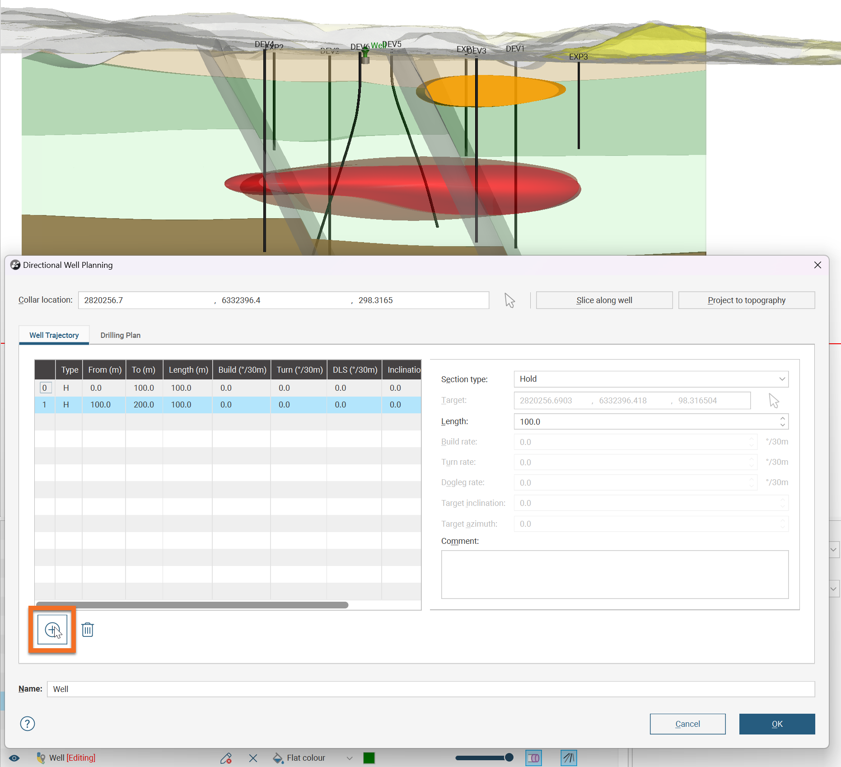The height and width of the screenshot is (767, 841).
Task: Click inside the Comment text box
Action: (615, 574)
